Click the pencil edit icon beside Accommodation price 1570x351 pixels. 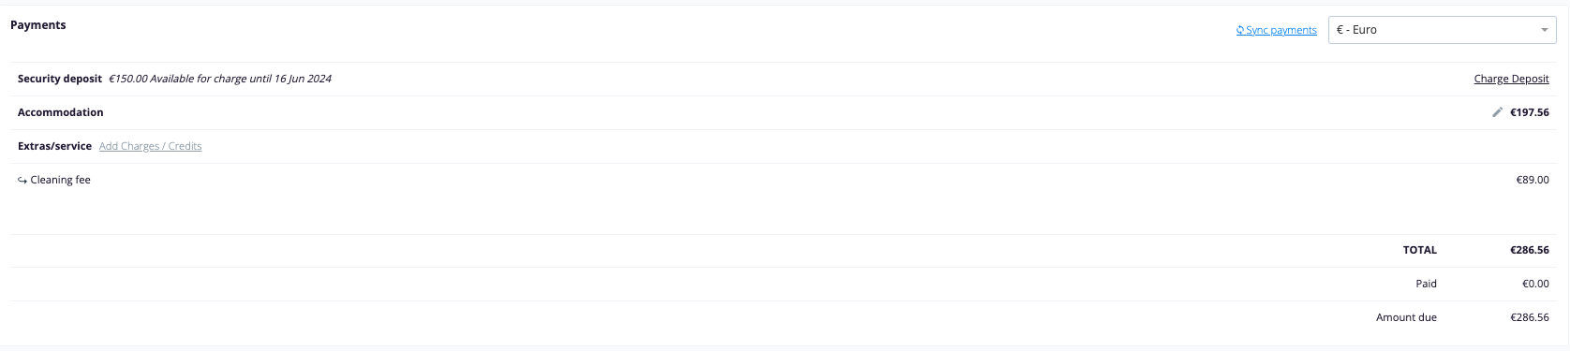point(1497,112)
